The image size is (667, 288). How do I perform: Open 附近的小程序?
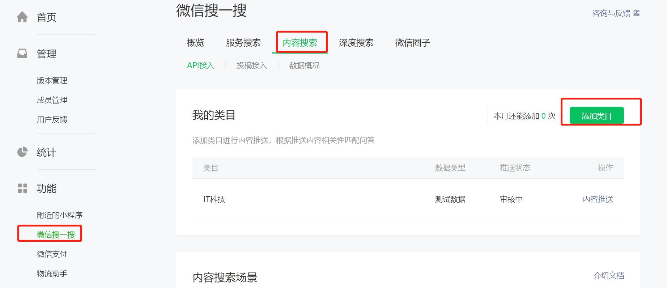click(x=60, y=215)
